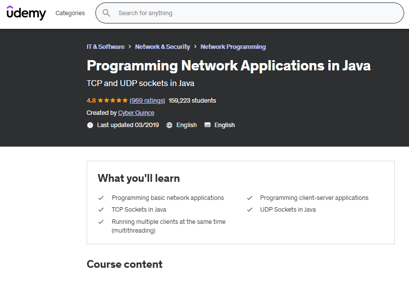
Task: Click checkmark beside Programming client-server applications
Action: click(250, 198)
